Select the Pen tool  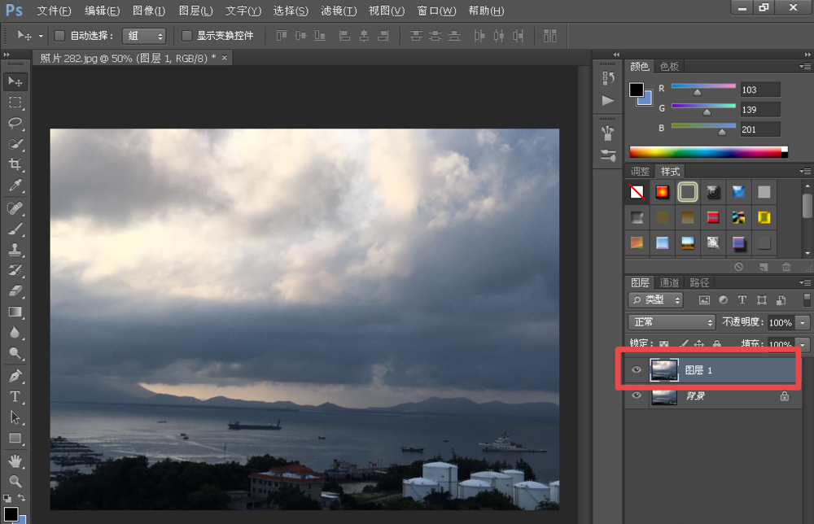(15, 376)
